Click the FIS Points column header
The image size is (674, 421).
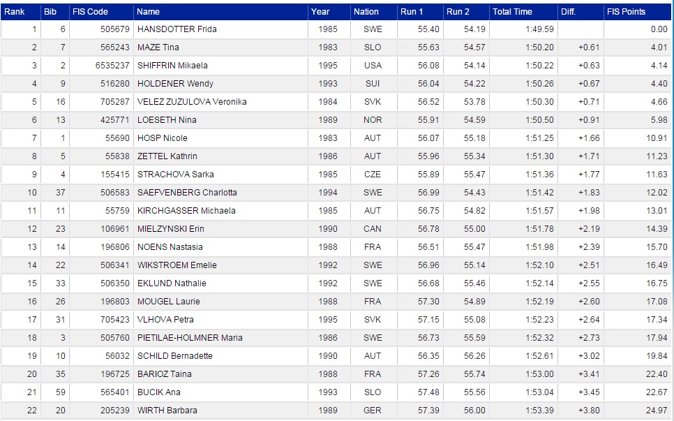[x=626, y=12]
